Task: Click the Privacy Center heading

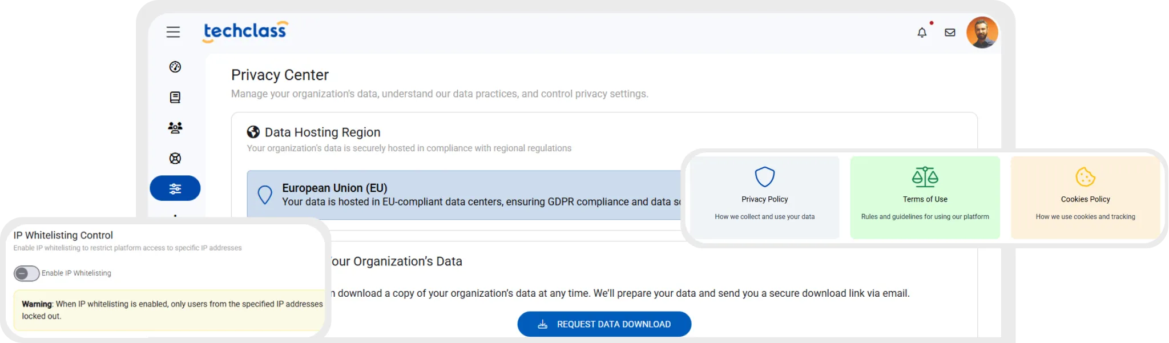Action: (280, 75)
